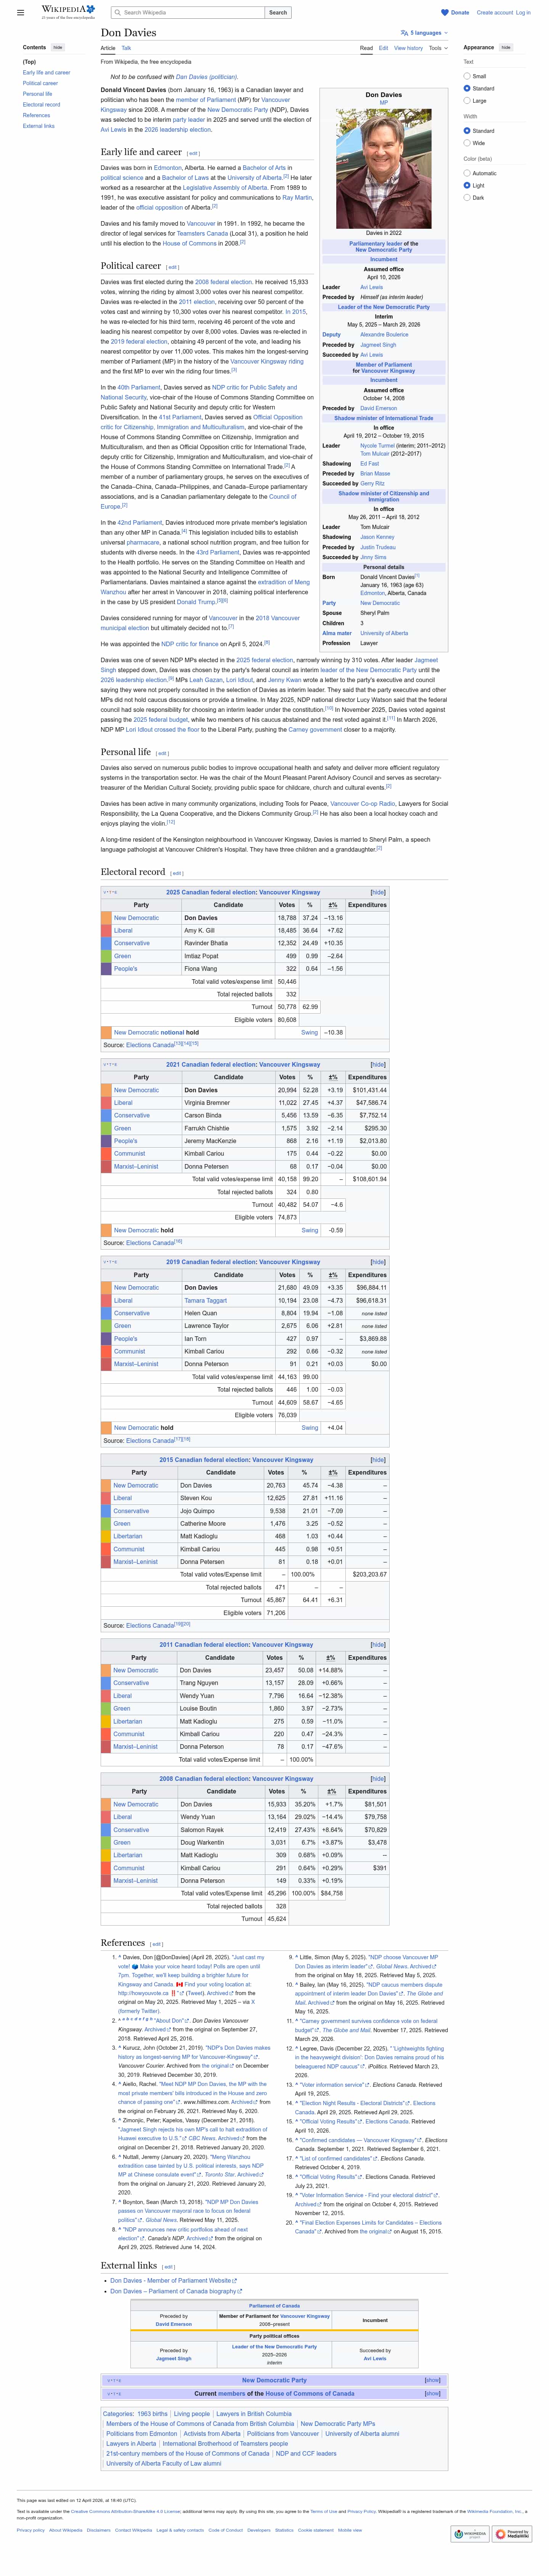The height and width of the screenshot is (2576, 549).
Task: Open Don Davies portrait photo
Action: point(383,155)
